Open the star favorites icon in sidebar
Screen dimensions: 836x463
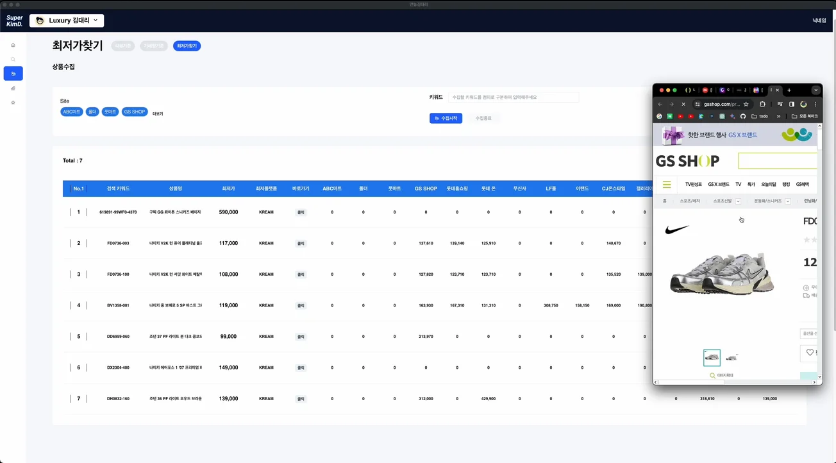tap(13, 103)
